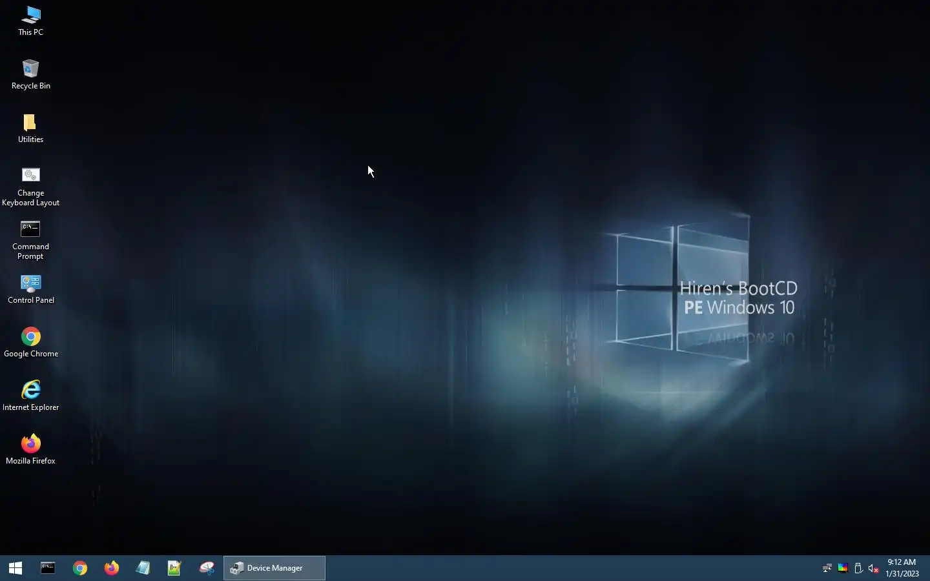The image size is (930, 581).
Task: Click the safely remove USB tray icon
Action: click(858, 568)
